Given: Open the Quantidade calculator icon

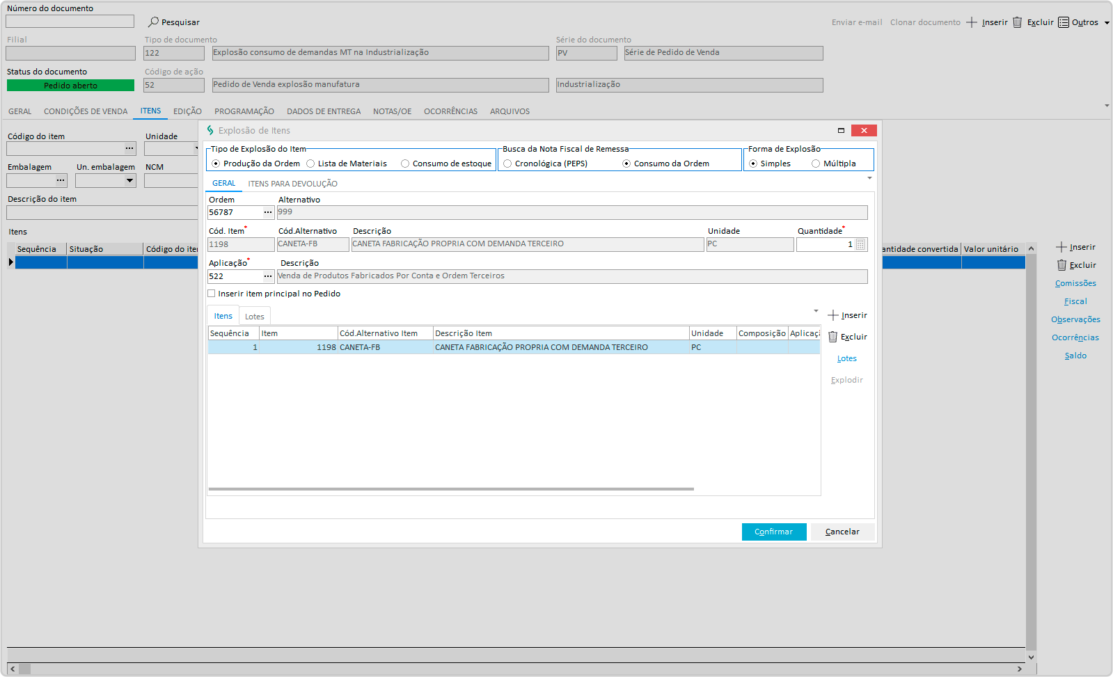Looking at the screenshot, I should click(x=860, y=244).
